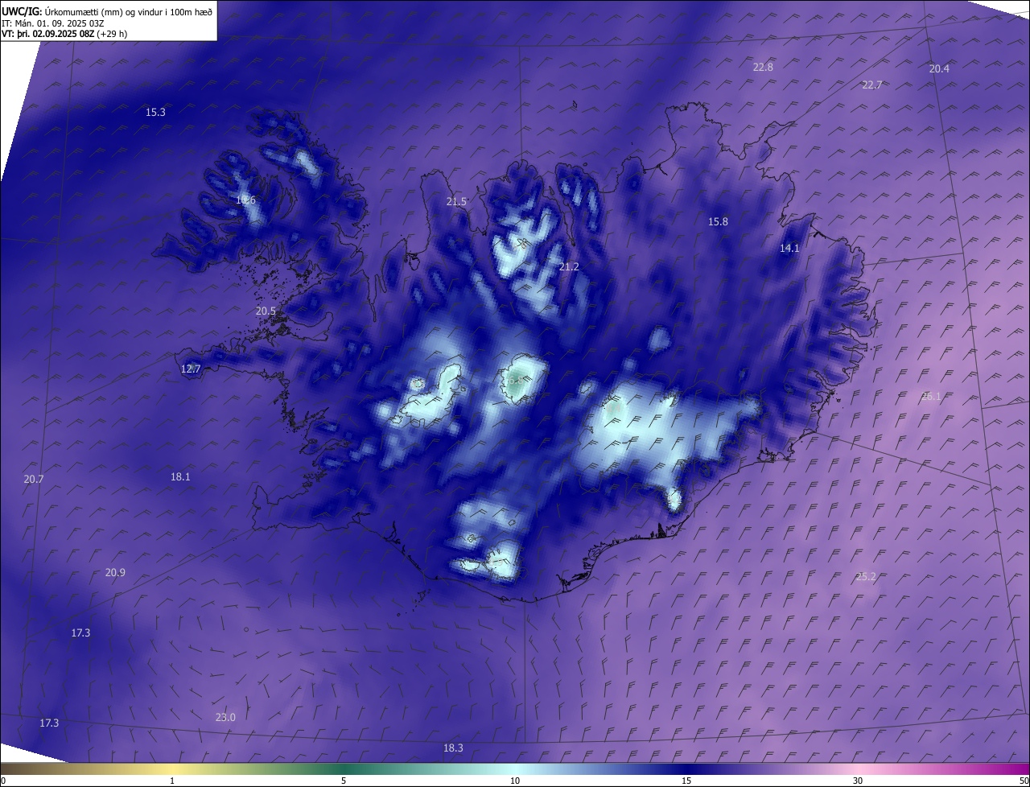Click the map value 18.1
Image resolution: width=1030 pixels, height=787 pixels.
180,477
